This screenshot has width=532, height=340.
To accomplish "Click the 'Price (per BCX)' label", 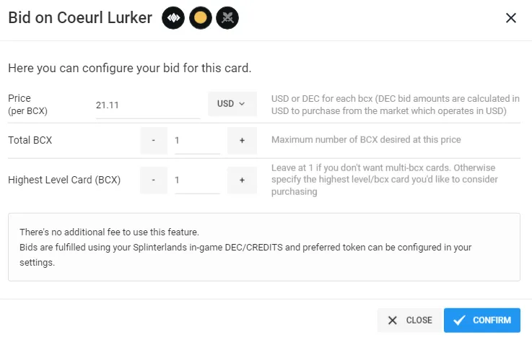I will (x=28, y=105).
